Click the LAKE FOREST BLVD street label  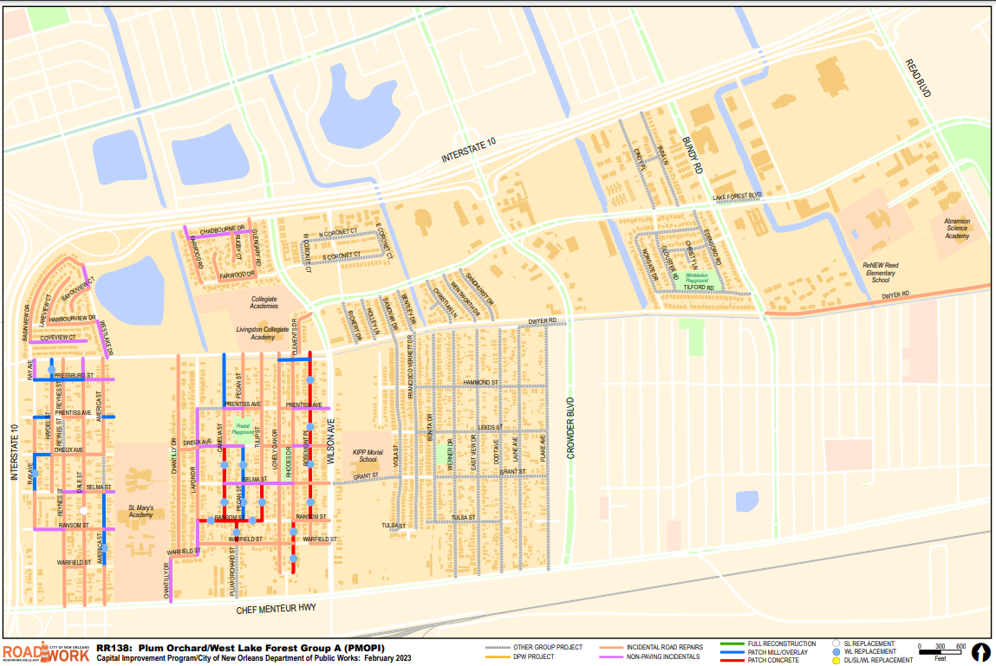pos(737,197)
